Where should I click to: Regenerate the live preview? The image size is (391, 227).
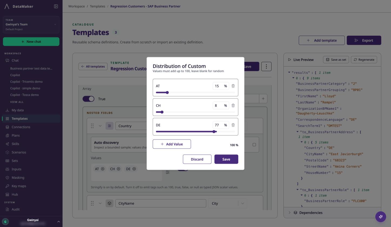[x=364, y=59]
